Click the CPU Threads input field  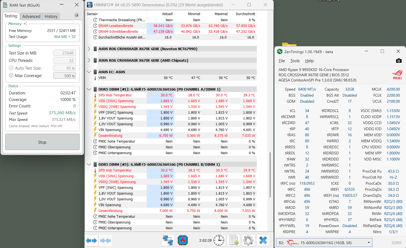64,61
